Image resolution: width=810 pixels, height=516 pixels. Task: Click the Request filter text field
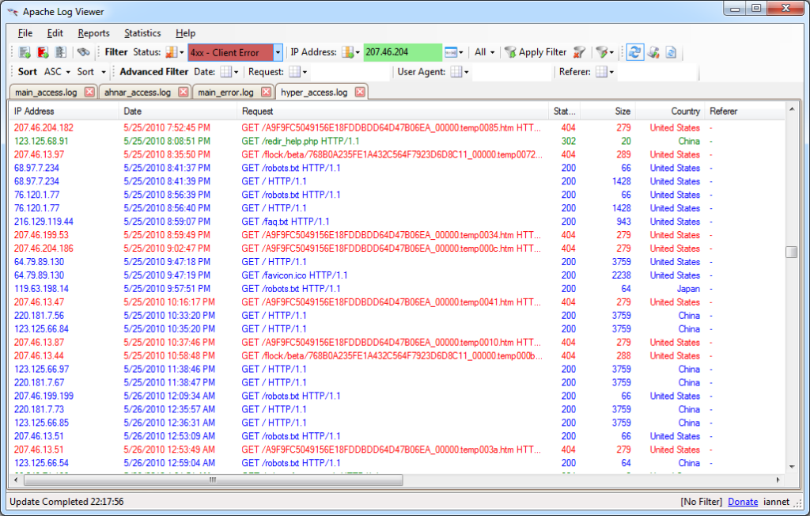point(349,72)
